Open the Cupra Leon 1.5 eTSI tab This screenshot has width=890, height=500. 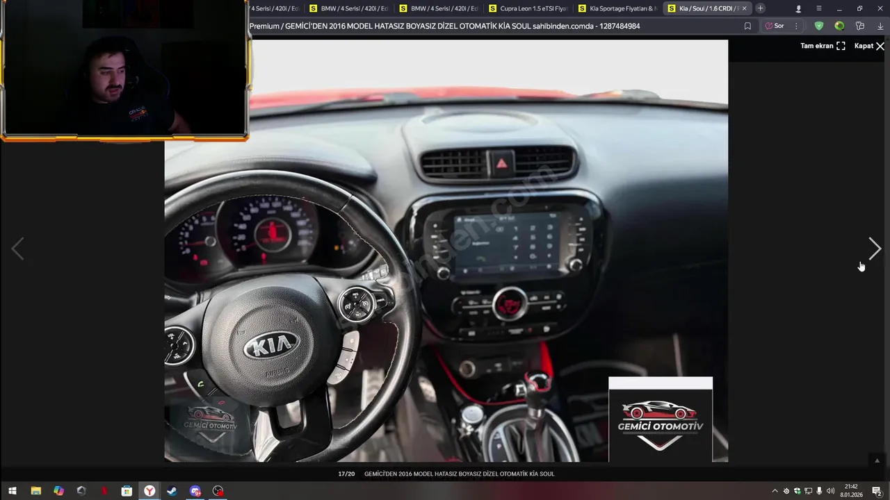pyautogui.click(x=528, y=8)
